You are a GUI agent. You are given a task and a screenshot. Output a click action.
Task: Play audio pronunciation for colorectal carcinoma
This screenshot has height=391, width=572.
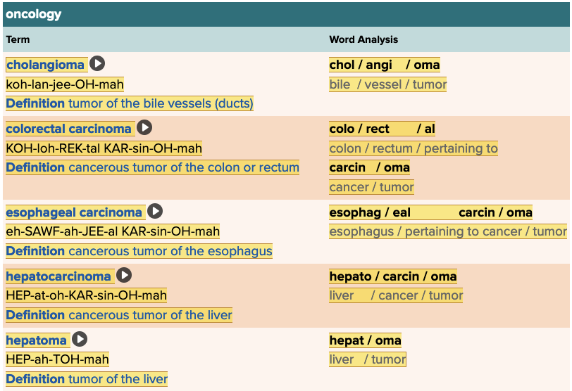click(x=144, y=128)
